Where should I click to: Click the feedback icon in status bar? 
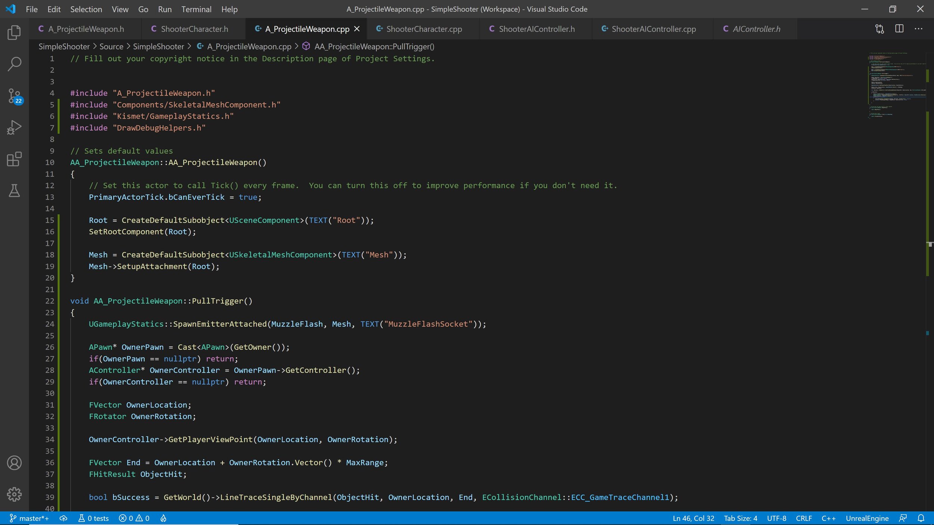point(903,518)
